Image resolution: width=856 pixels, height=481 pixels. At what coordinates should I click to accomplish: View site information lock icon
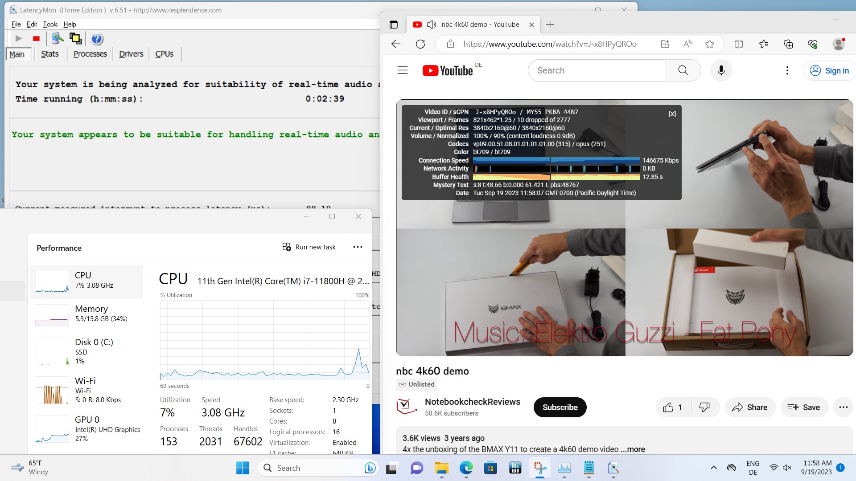click(450, 44)
